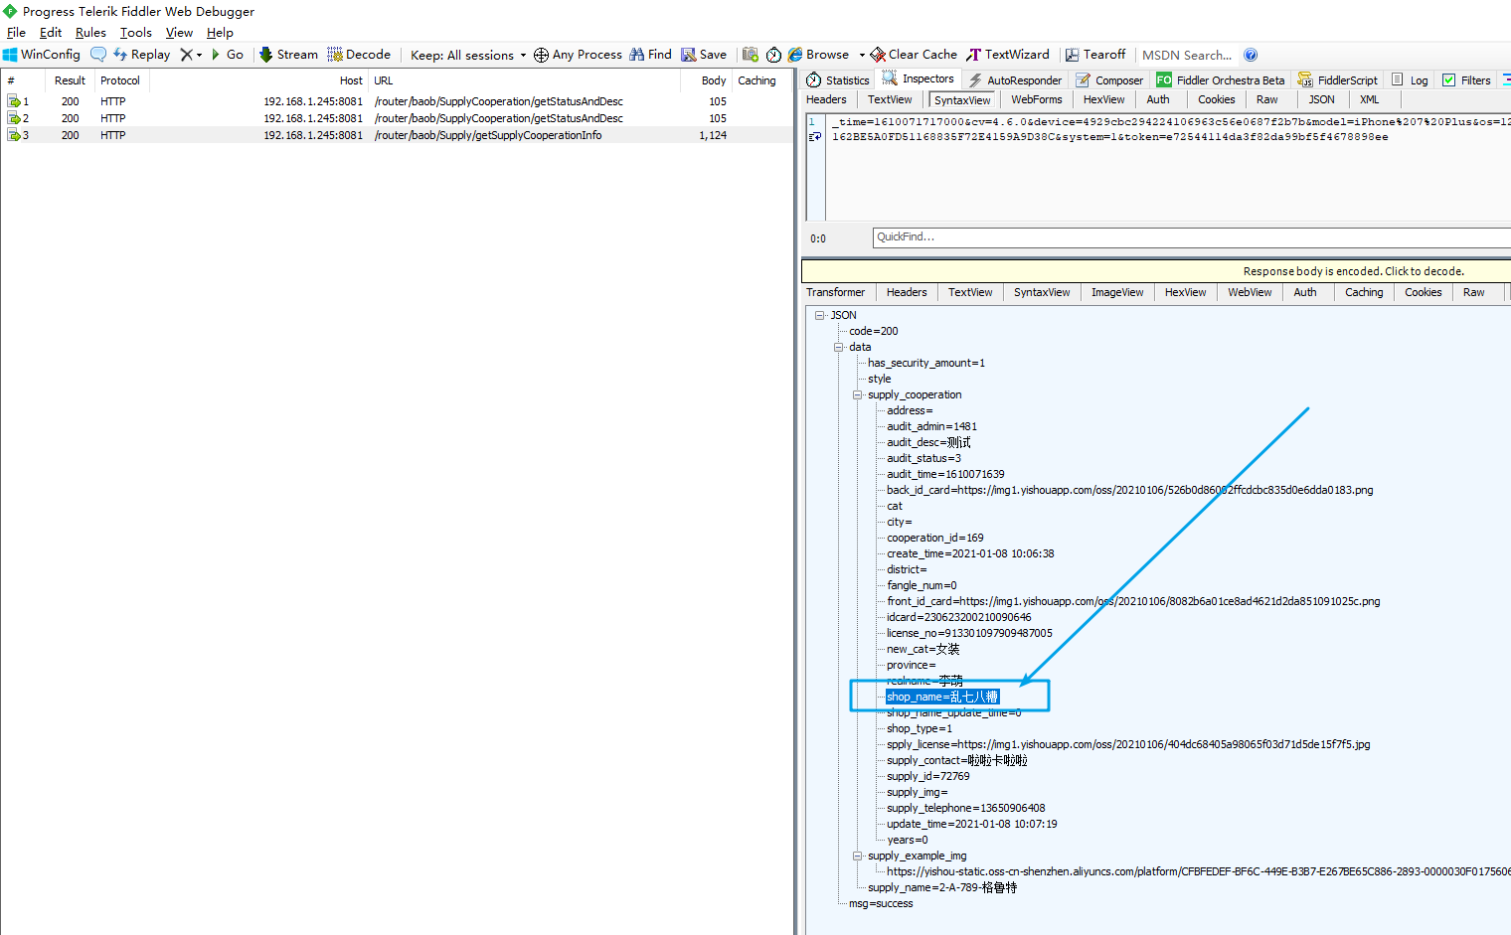Click the comment speech bubble icon

(98, 55)
